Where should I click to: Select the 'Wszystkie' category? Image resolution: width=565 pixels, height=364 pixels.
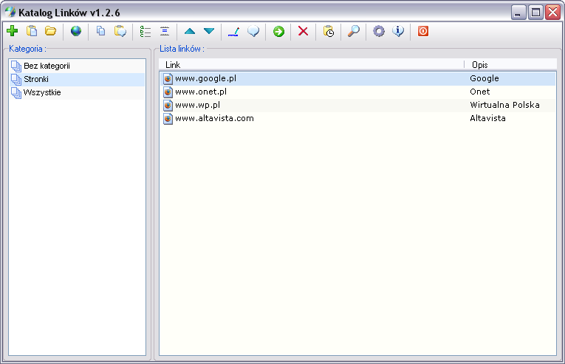[x=42, y=93]
